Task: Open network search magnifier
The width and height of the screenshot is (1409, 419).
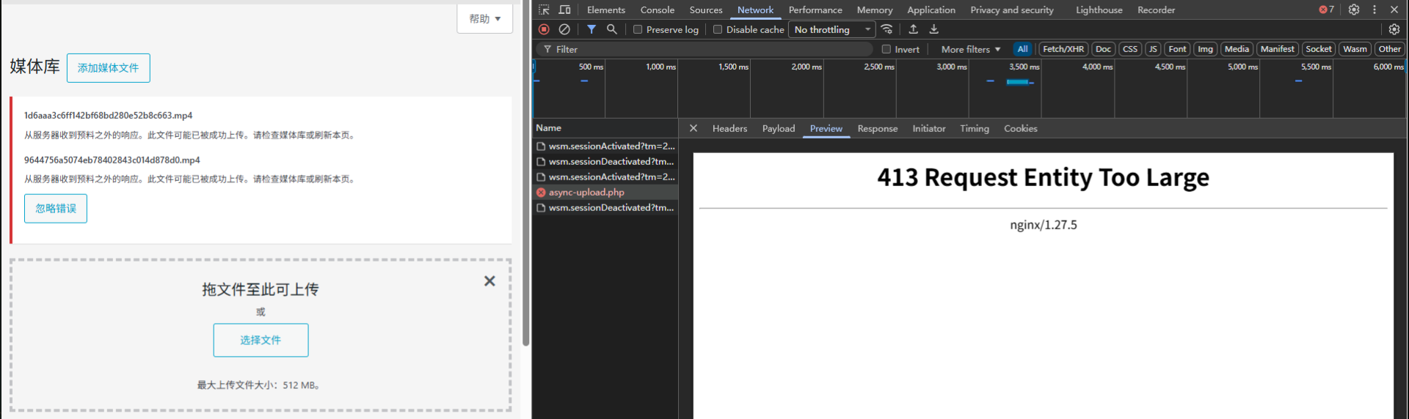Action: (611, 29)
